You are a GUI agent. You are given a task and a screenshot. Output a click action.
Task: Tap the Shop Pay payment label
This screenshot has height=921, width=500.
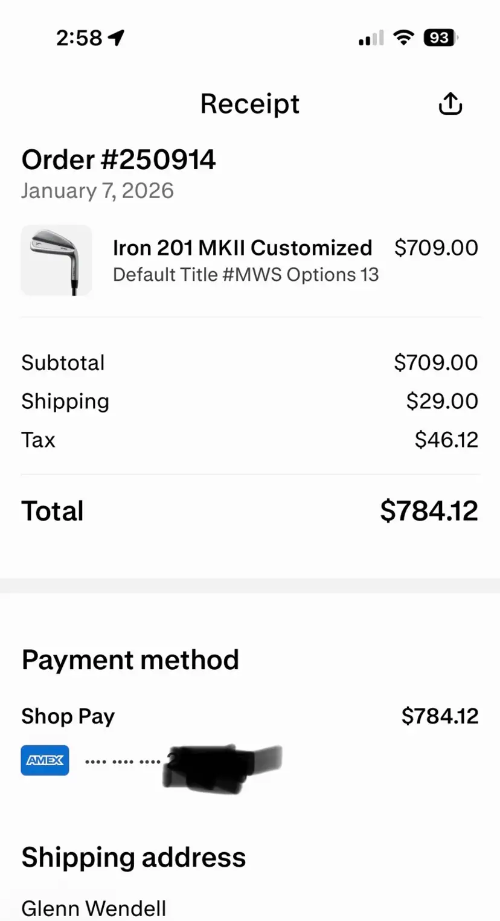[68, 716]
